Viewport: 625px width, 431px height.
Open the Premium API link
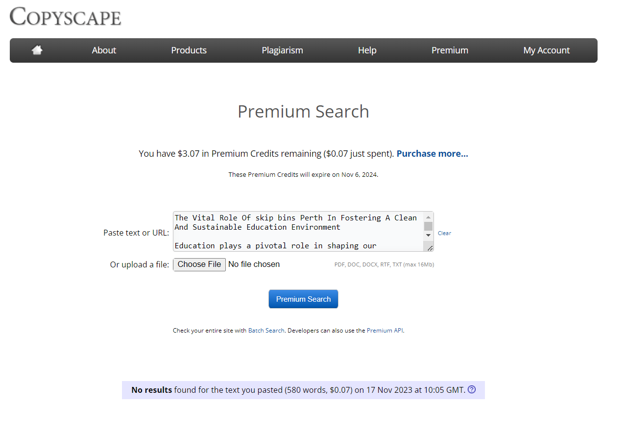(385, 331)
